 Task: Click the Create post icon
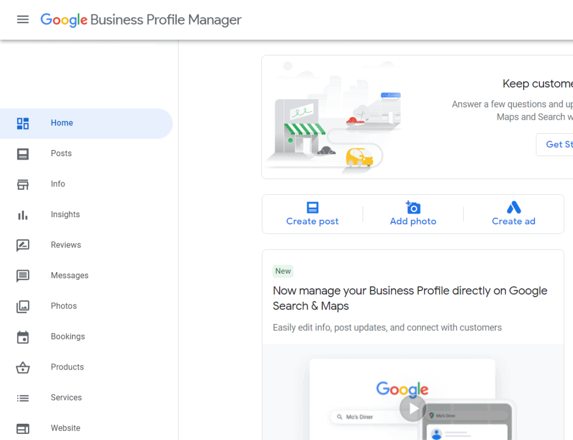[312, 207]
